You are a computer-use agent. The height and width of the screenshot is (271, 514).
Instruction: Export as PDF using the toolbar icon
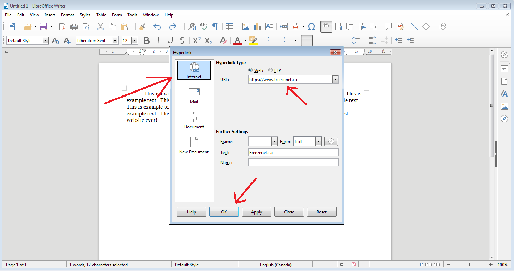[x=63, y=26]
